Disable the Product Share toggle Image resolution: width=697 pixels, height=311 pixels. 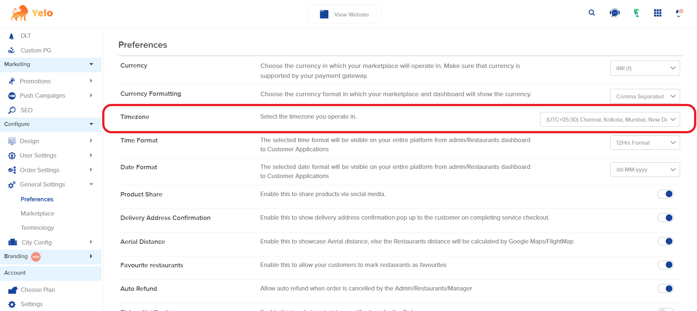665,194
